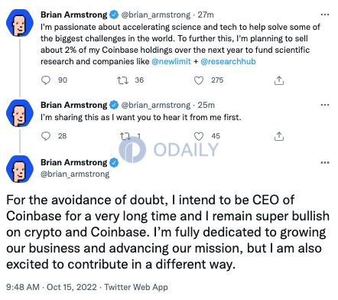
Task: Open @brian_armstrong handle under main tweet
Action: (x=75, y=174)
